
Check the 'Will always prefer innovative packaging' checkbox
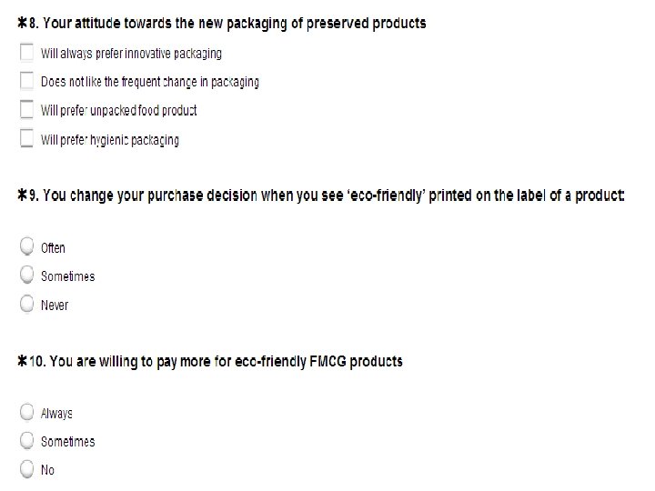27,53
